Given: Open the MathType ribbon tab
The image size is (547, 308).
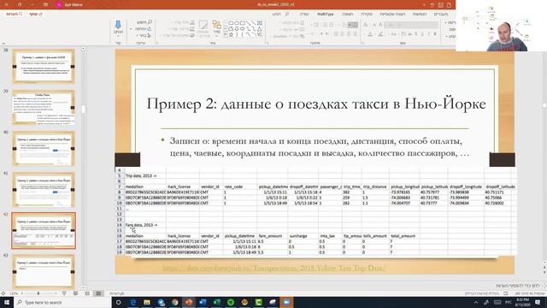Looking at the screenshot, I should point(326,14).
